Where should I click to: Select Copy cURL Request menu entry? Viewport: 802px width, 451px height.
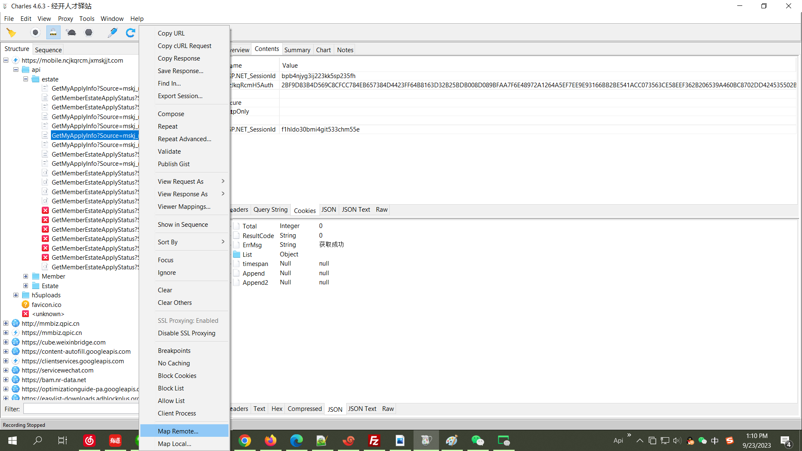[185, 46]
